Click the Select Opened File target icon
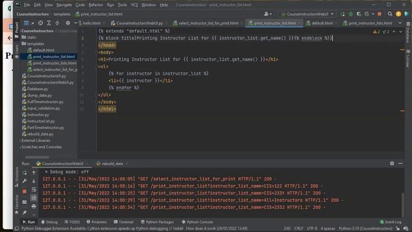The height and width of the screenshot is (232, 412). [41, 23]
